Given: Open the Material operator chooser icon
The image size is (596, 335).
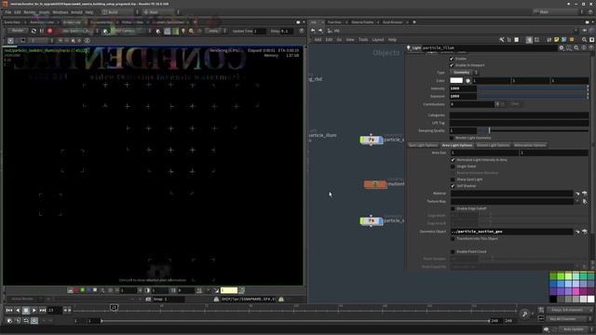Looking at the screenshot, I should click(x=585, y=194).
